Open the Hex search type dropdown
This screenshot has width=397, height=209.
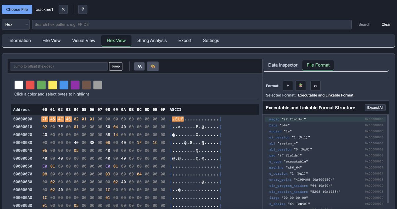click(16, 24)
